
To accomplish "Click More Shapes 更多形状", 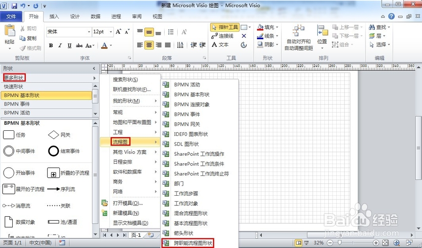I will [x=14, y=78].
